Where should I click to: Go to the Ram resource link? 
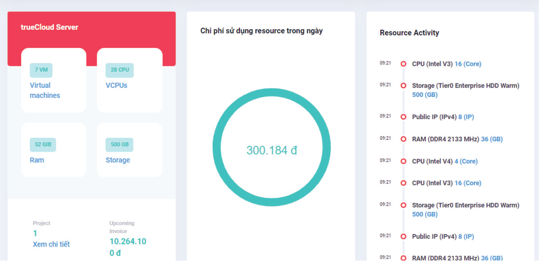(37, 160)
